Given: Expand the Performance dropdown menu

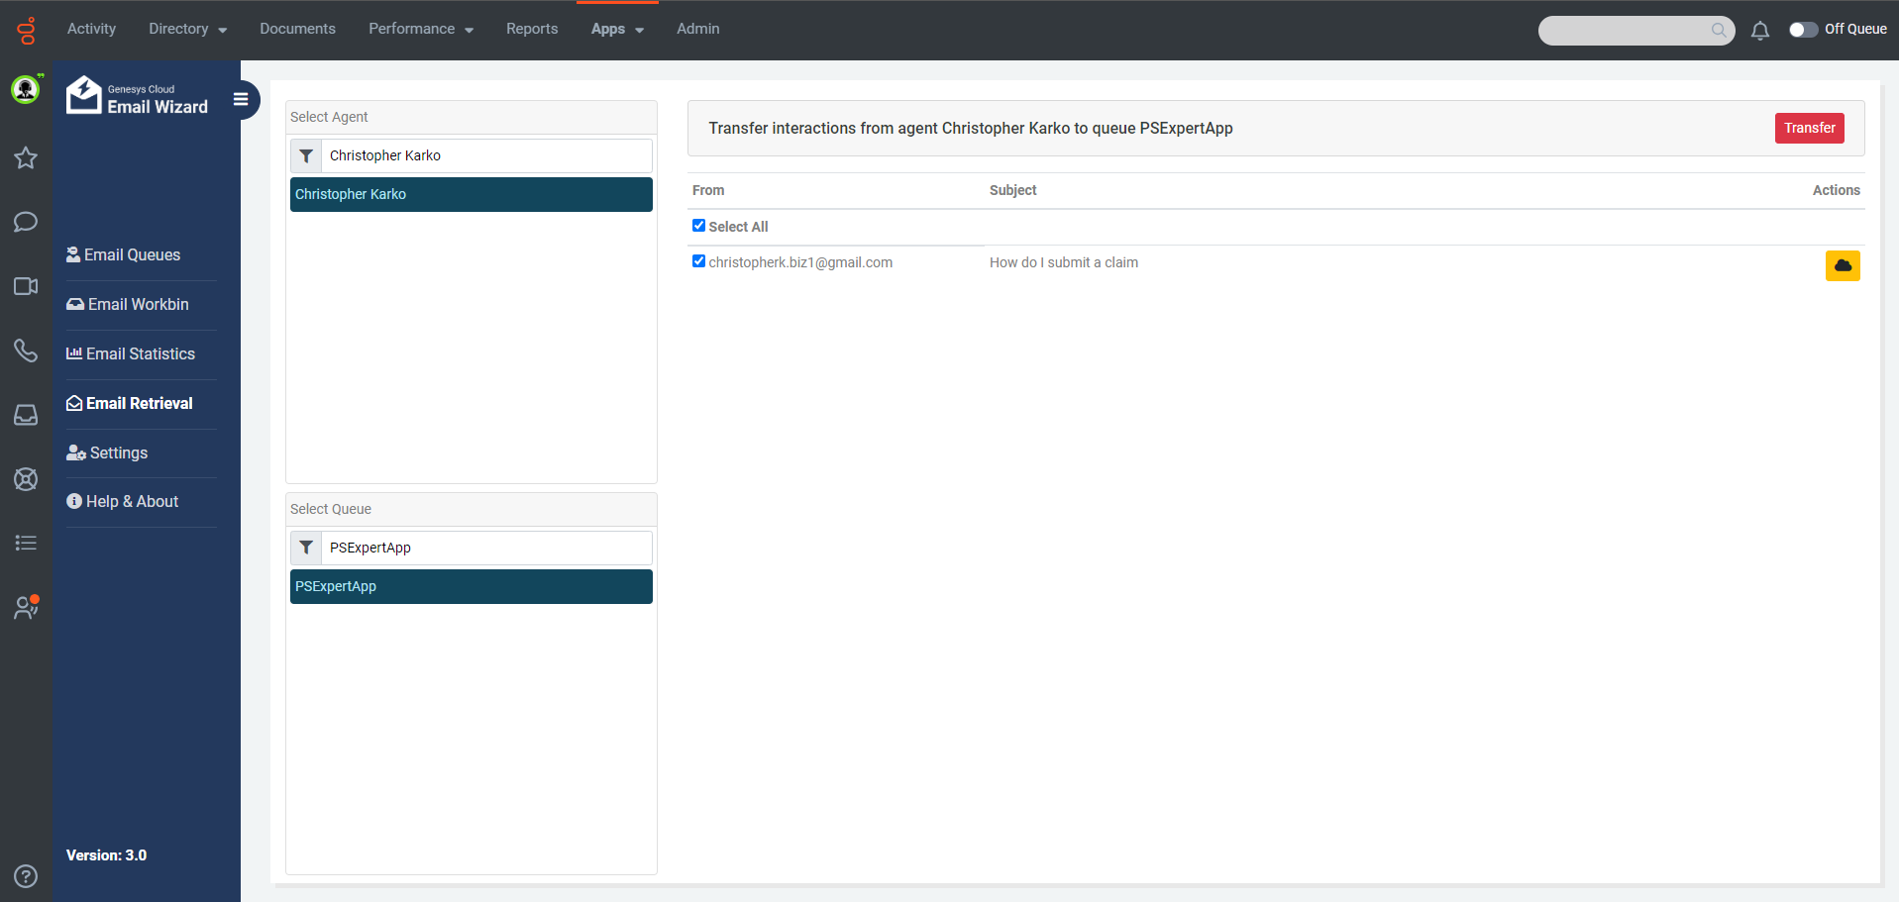Looking at the screenshot, I should 420,29.
